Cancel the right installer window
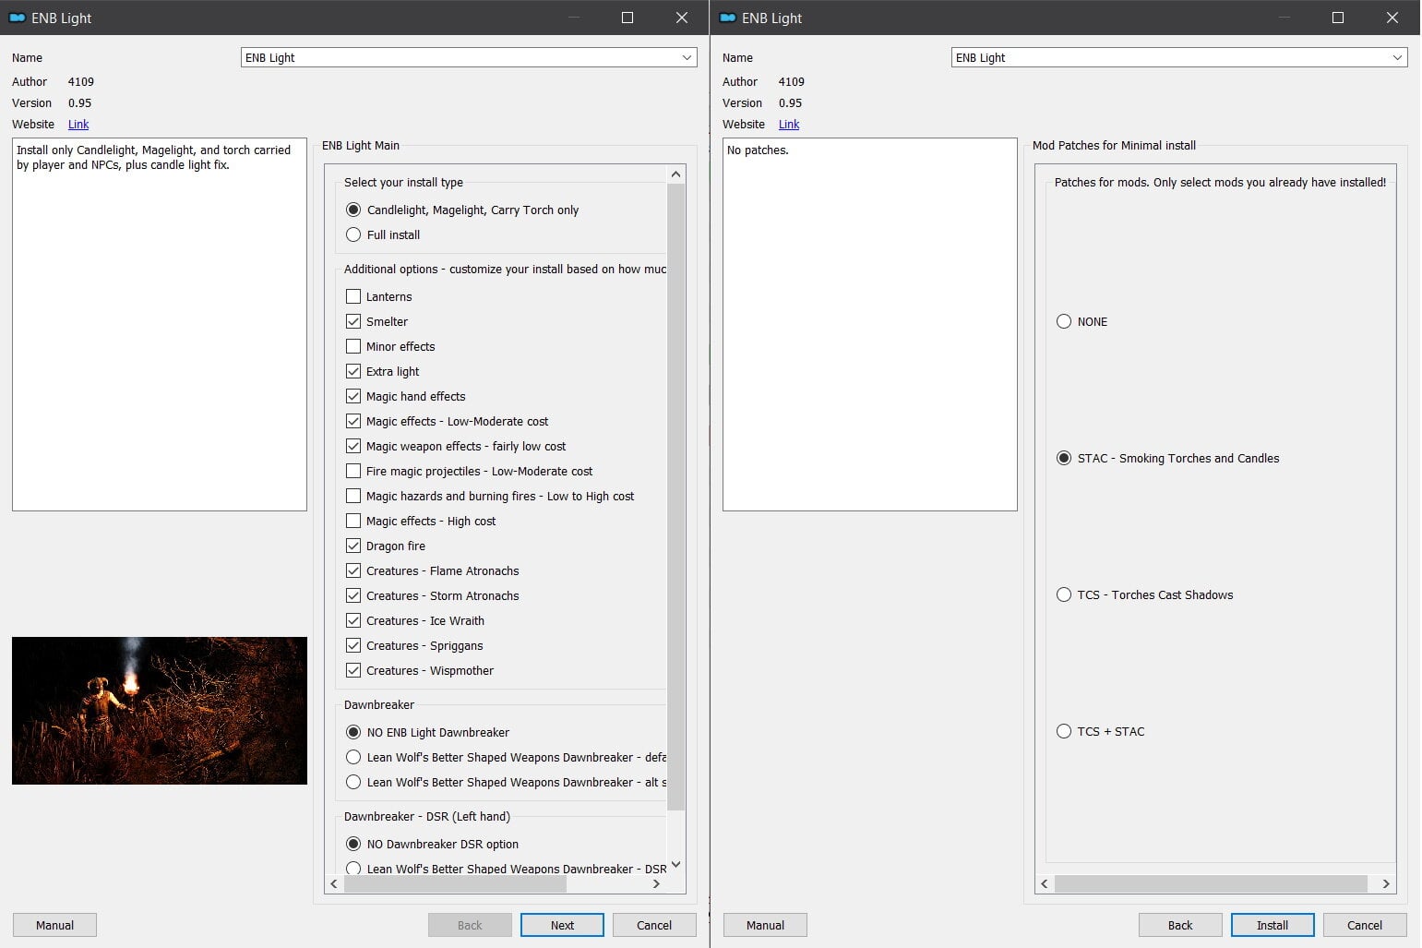This screenshot has width=1422, height=948. point(1365,925)
